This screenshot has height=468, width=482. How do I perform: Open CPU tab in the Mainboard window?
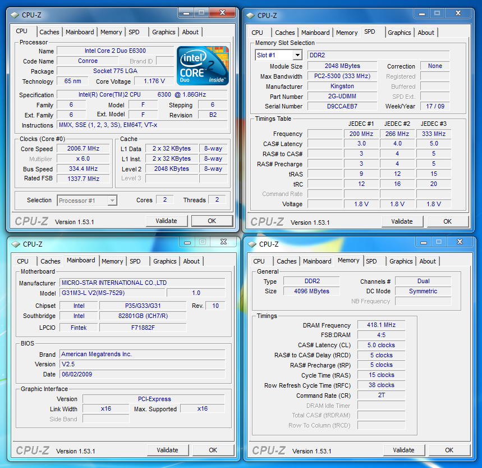coord(23,261)
